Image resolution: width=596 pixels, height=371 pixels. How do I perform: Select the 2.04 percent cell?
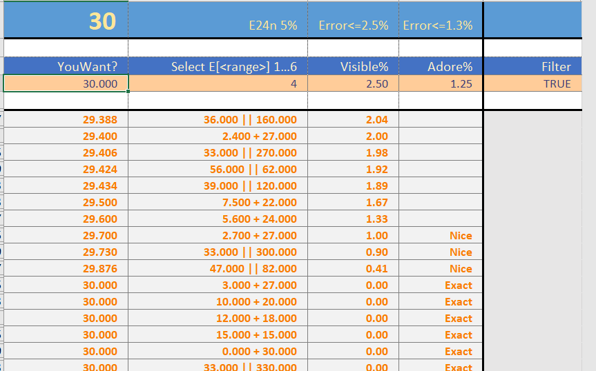(x=353, y=119)
